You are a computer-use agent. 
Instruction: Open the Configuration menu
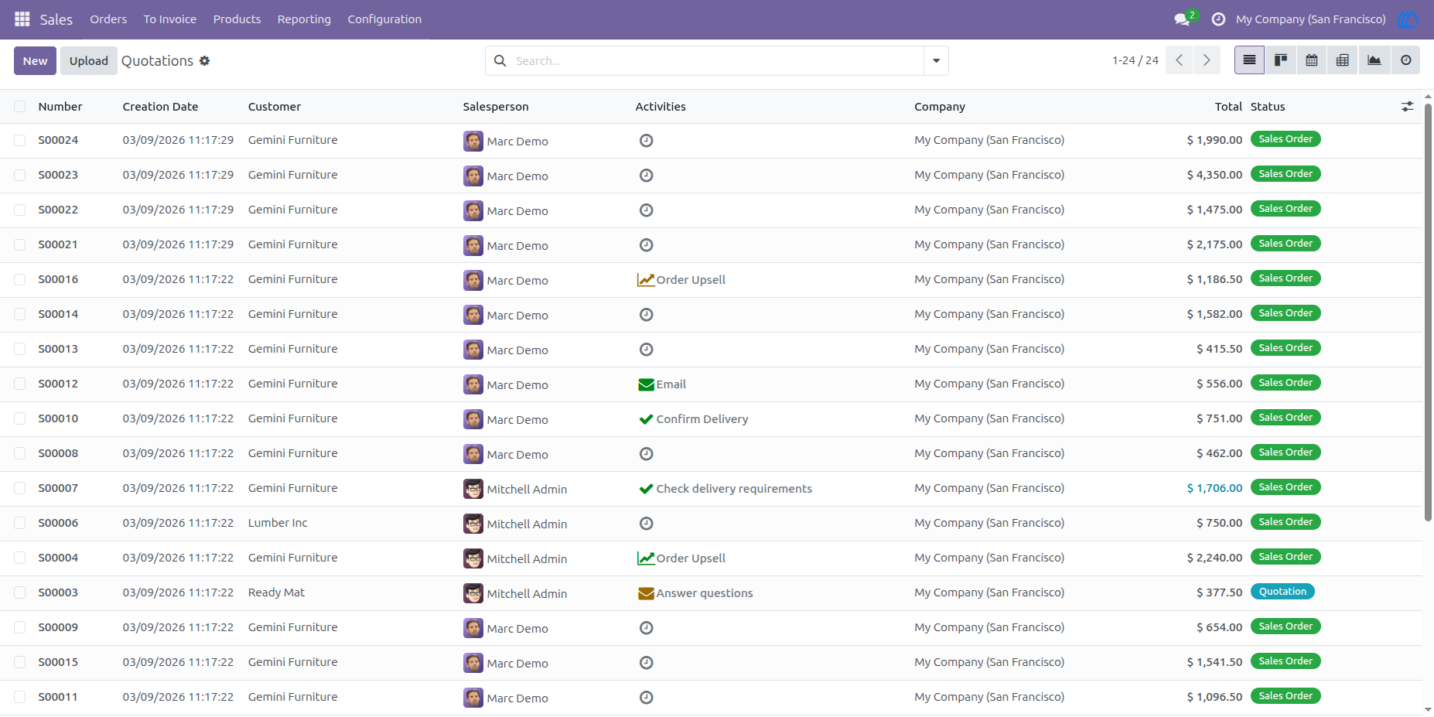click(x=384, y=19)
